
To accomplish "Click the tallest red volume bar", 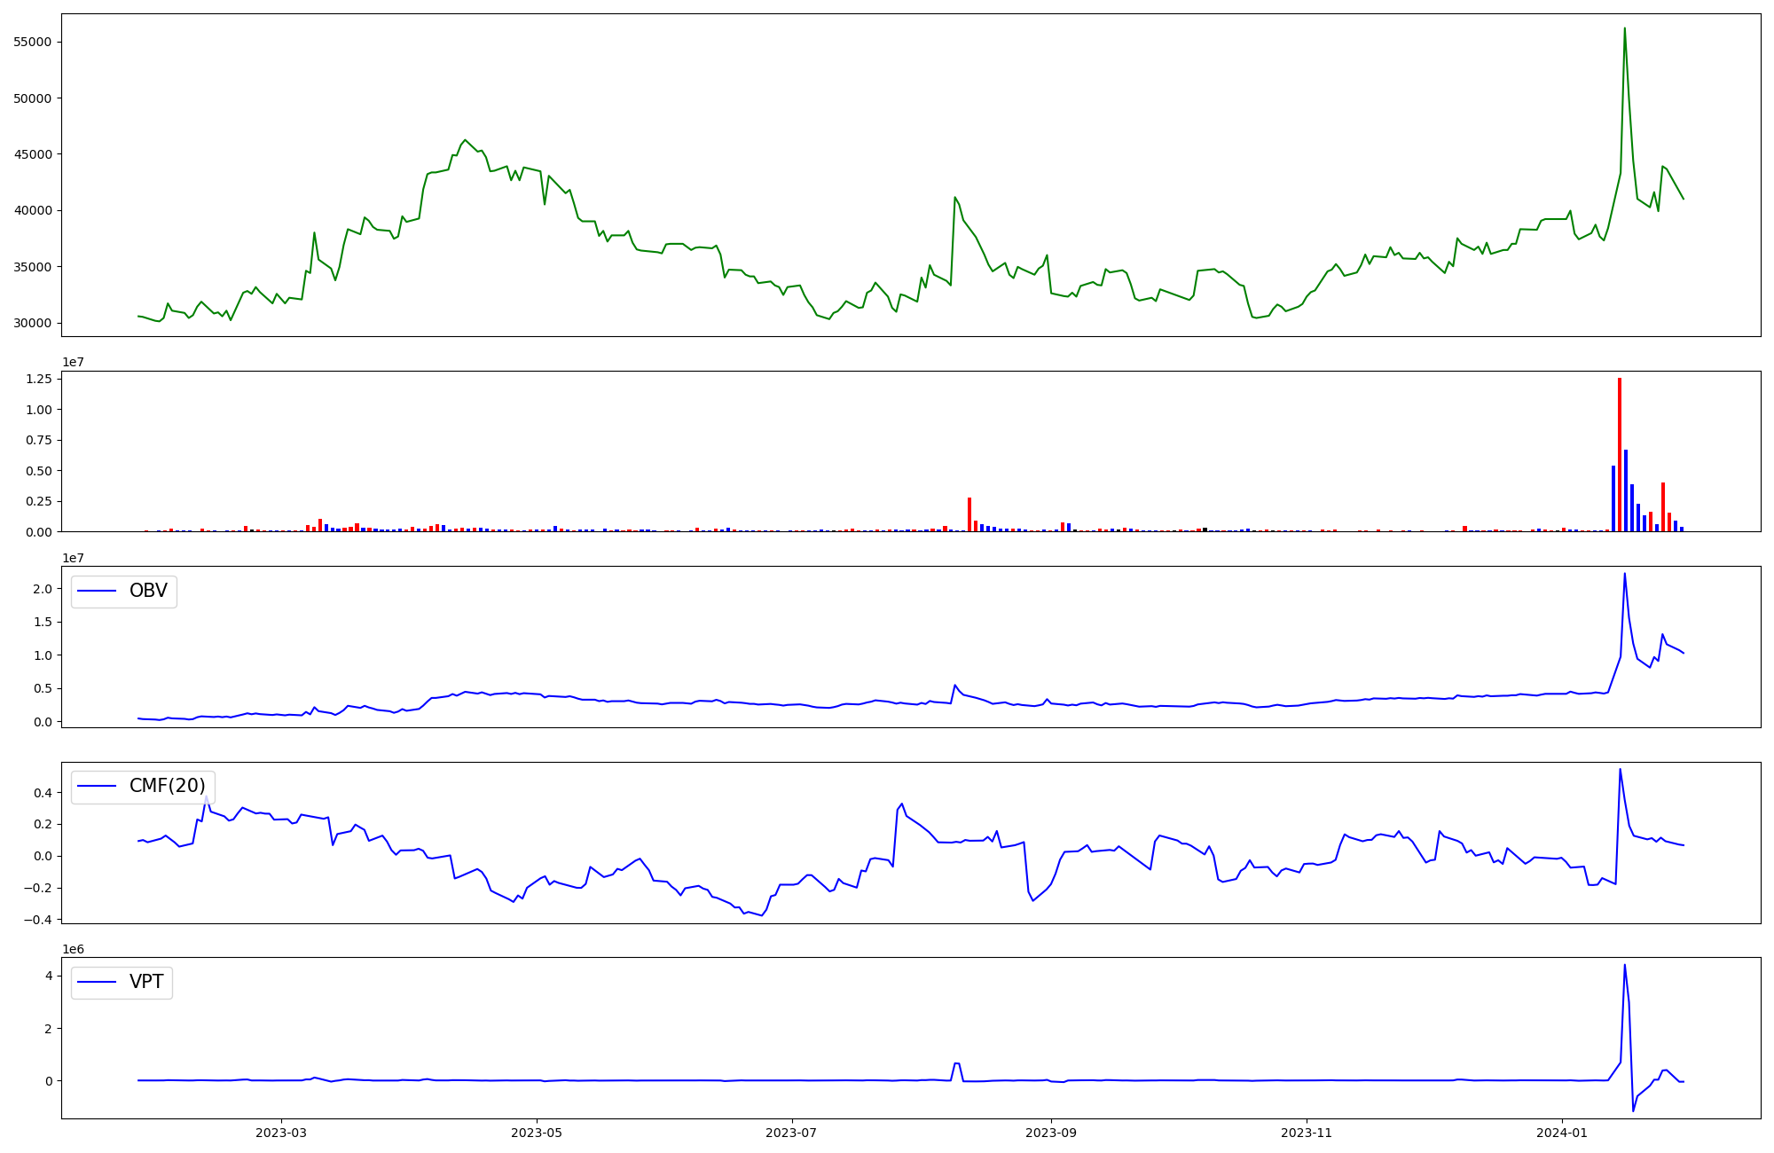I will pos(1619,454).
